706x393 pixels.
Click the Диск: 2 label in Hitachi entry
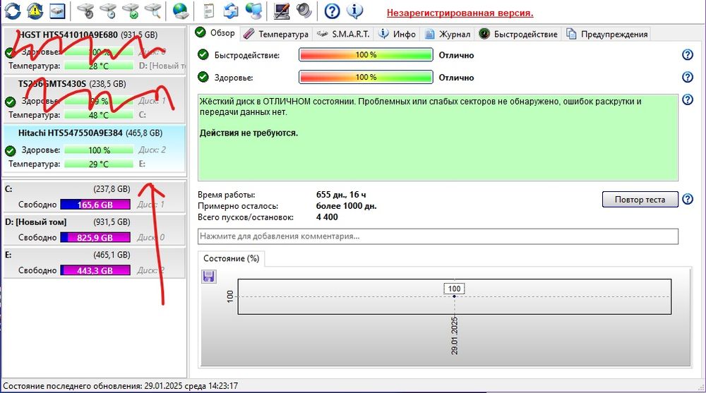pos(152,150)
